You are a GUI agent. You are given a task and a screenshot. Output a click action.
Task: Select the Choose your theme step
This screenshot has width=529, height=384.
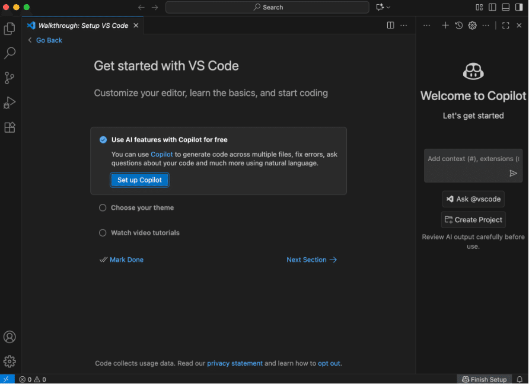click(142, 208)
